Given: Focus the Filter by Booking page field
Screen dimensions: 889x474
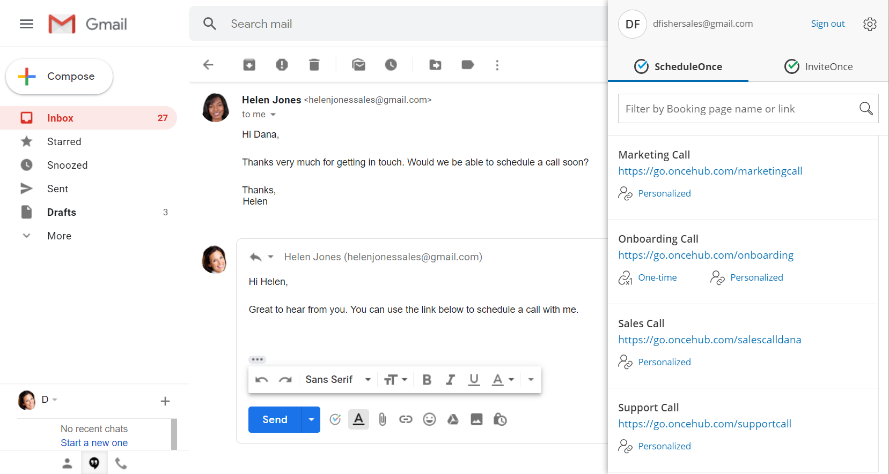Looking at the screenshot, I should (738, 109).
